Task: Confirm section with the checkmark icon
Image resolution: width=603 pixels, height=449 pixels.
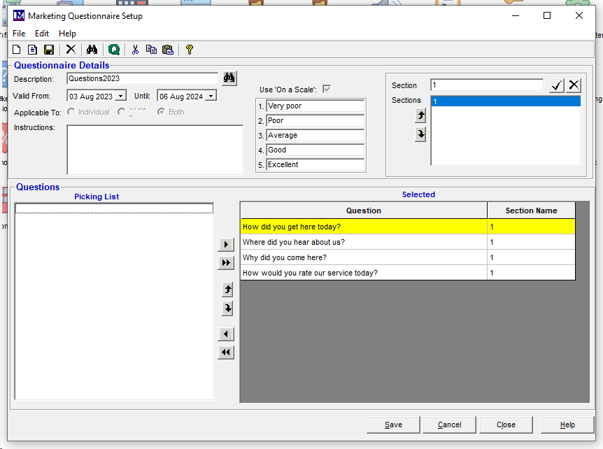Action: tap(556, 85)
